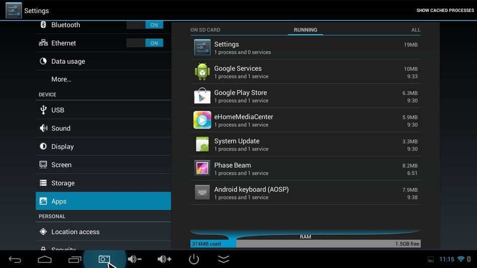Open the System Update running entry
Screen dimensions: 477x268
tap(305, 144)
